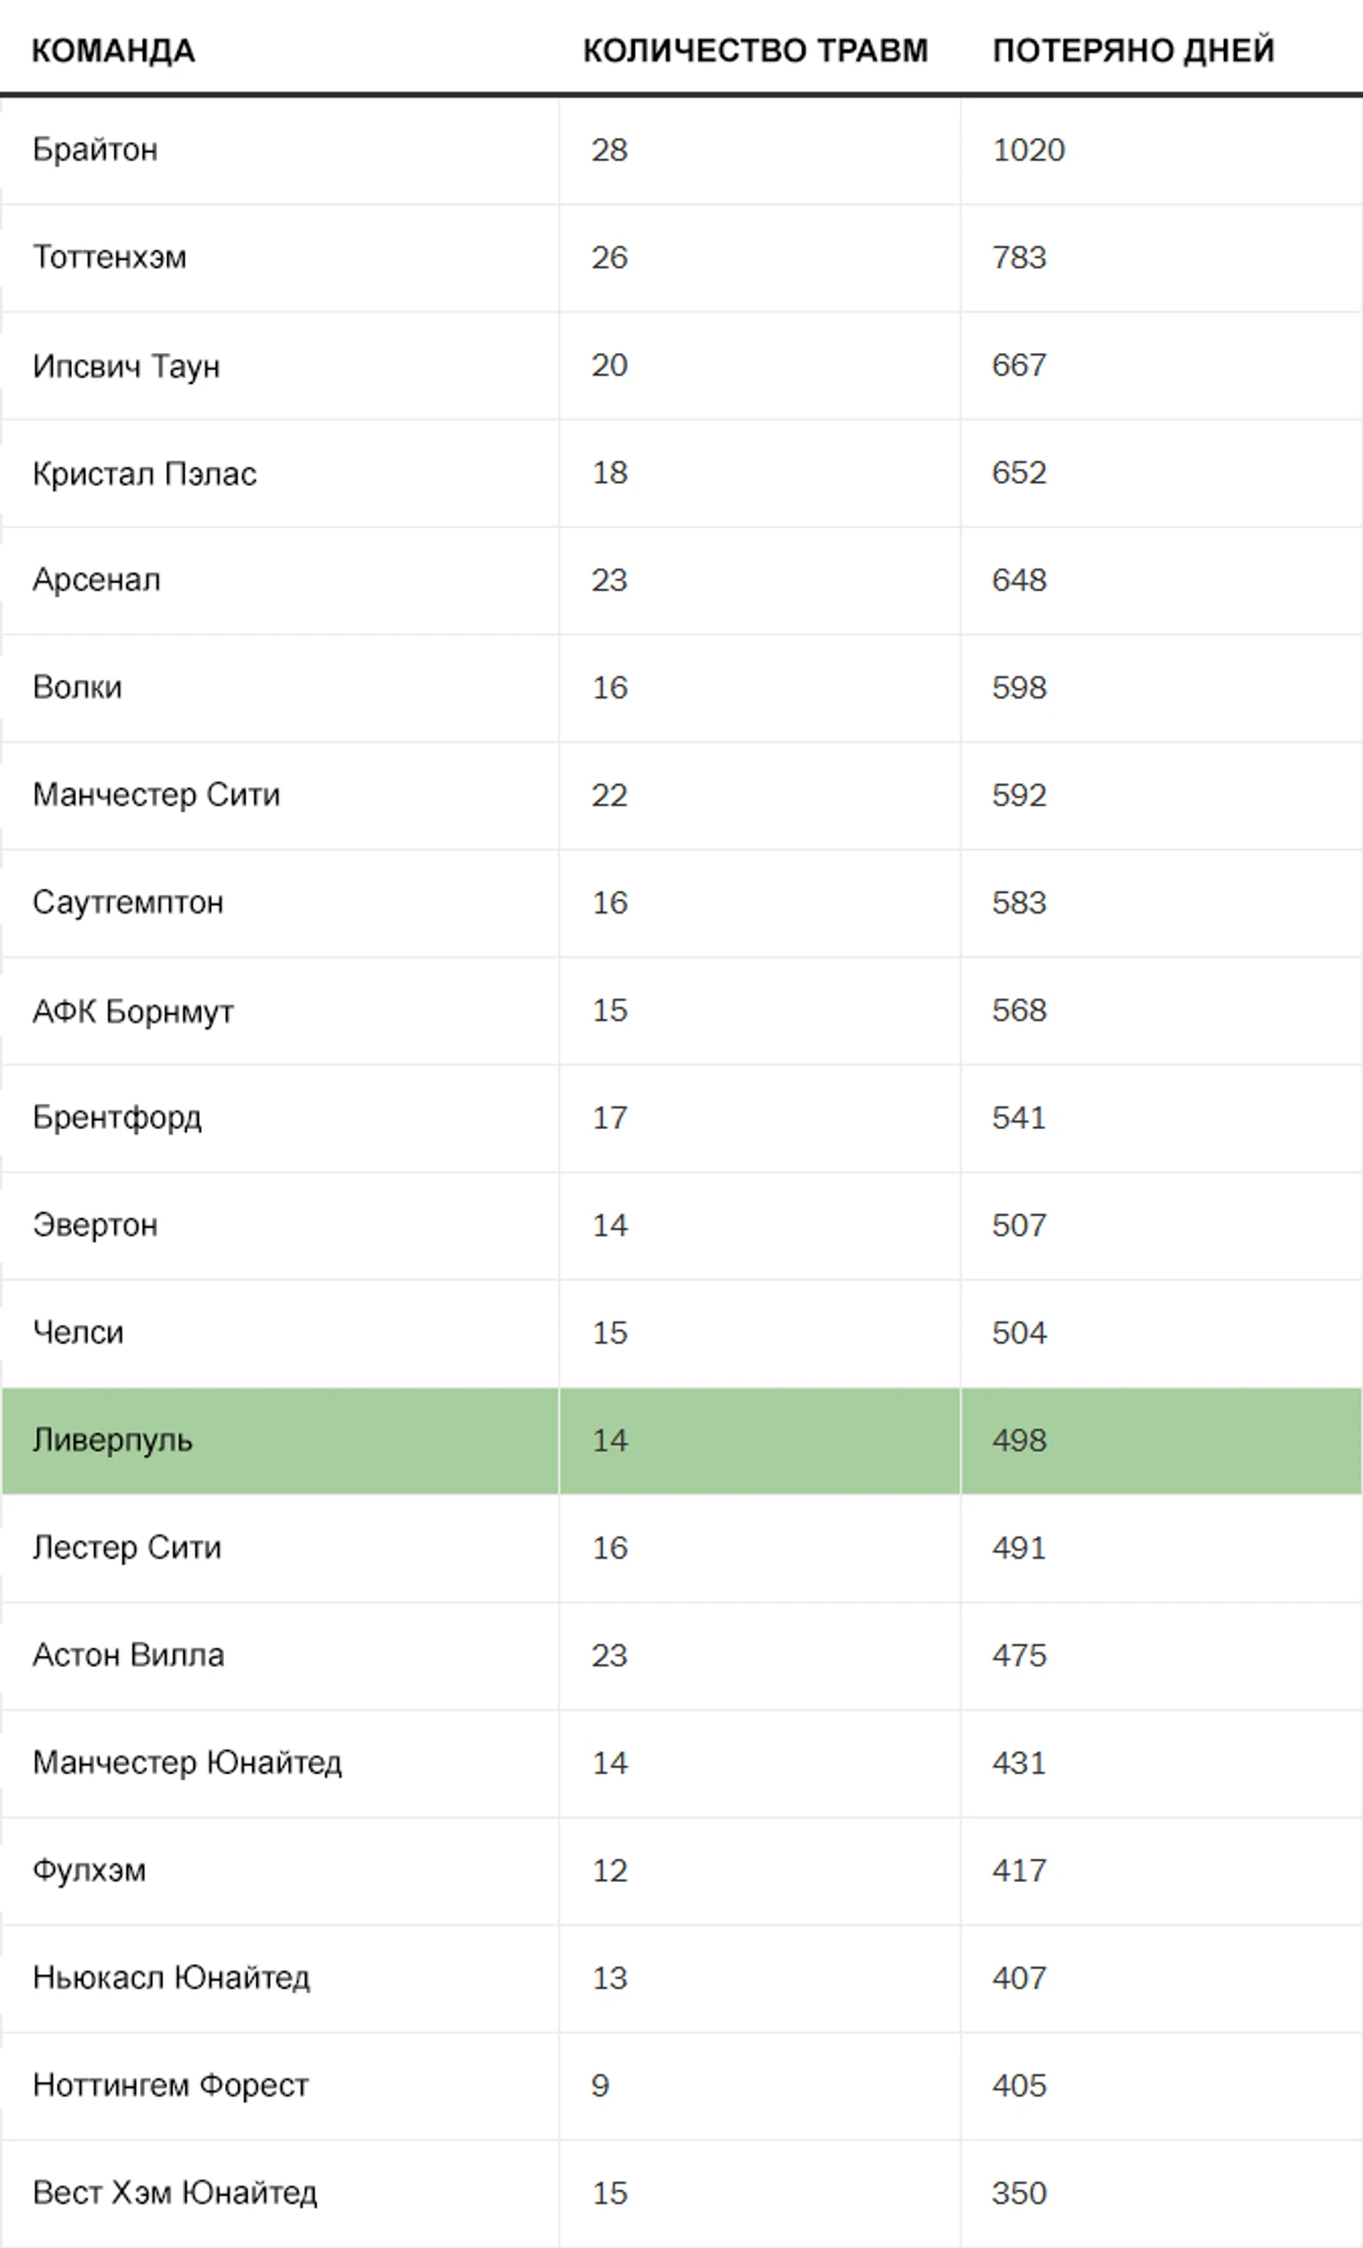Click the 1020 days lost value
The image size is (1363, 2248).
1028,150
